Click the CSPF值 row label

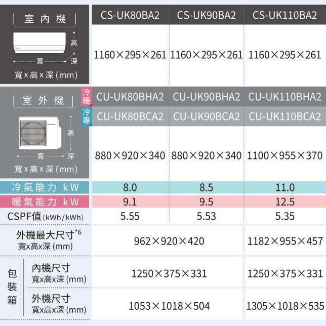(x=45, y=217)
